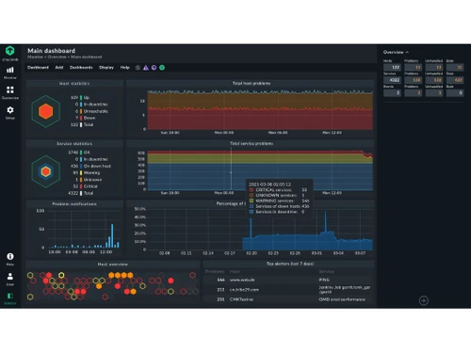Click the green Up swatch in host statistics
This screenshot has height=353, width=471.
click(81, 98)
